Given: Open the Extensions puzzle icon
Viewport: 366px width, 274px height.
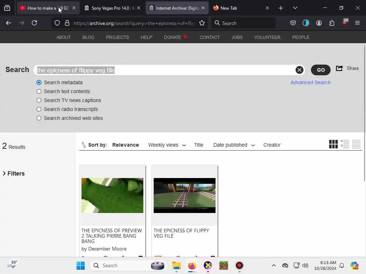Looking at the screenshot, I should 332,23.
